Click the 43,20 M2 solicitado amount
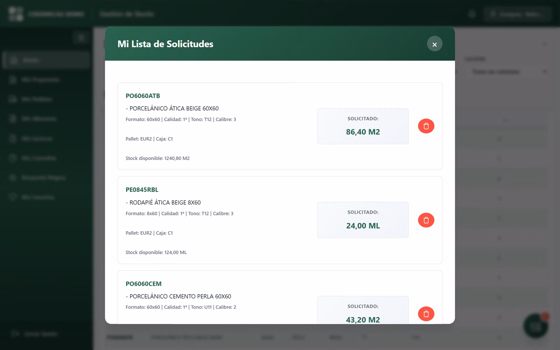This screenshot has height=350, width=560. tap(363, 320)
